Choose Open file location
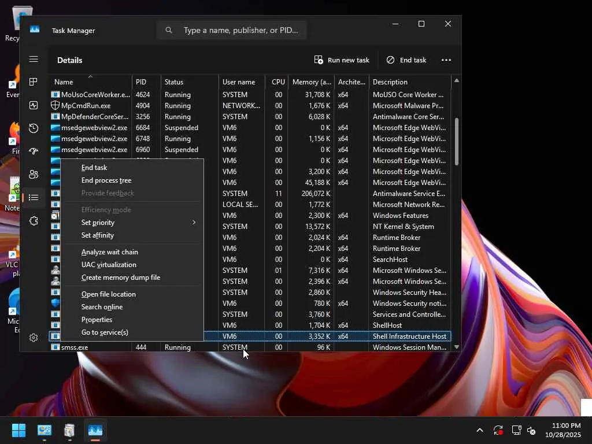 (x=108, y=294)
